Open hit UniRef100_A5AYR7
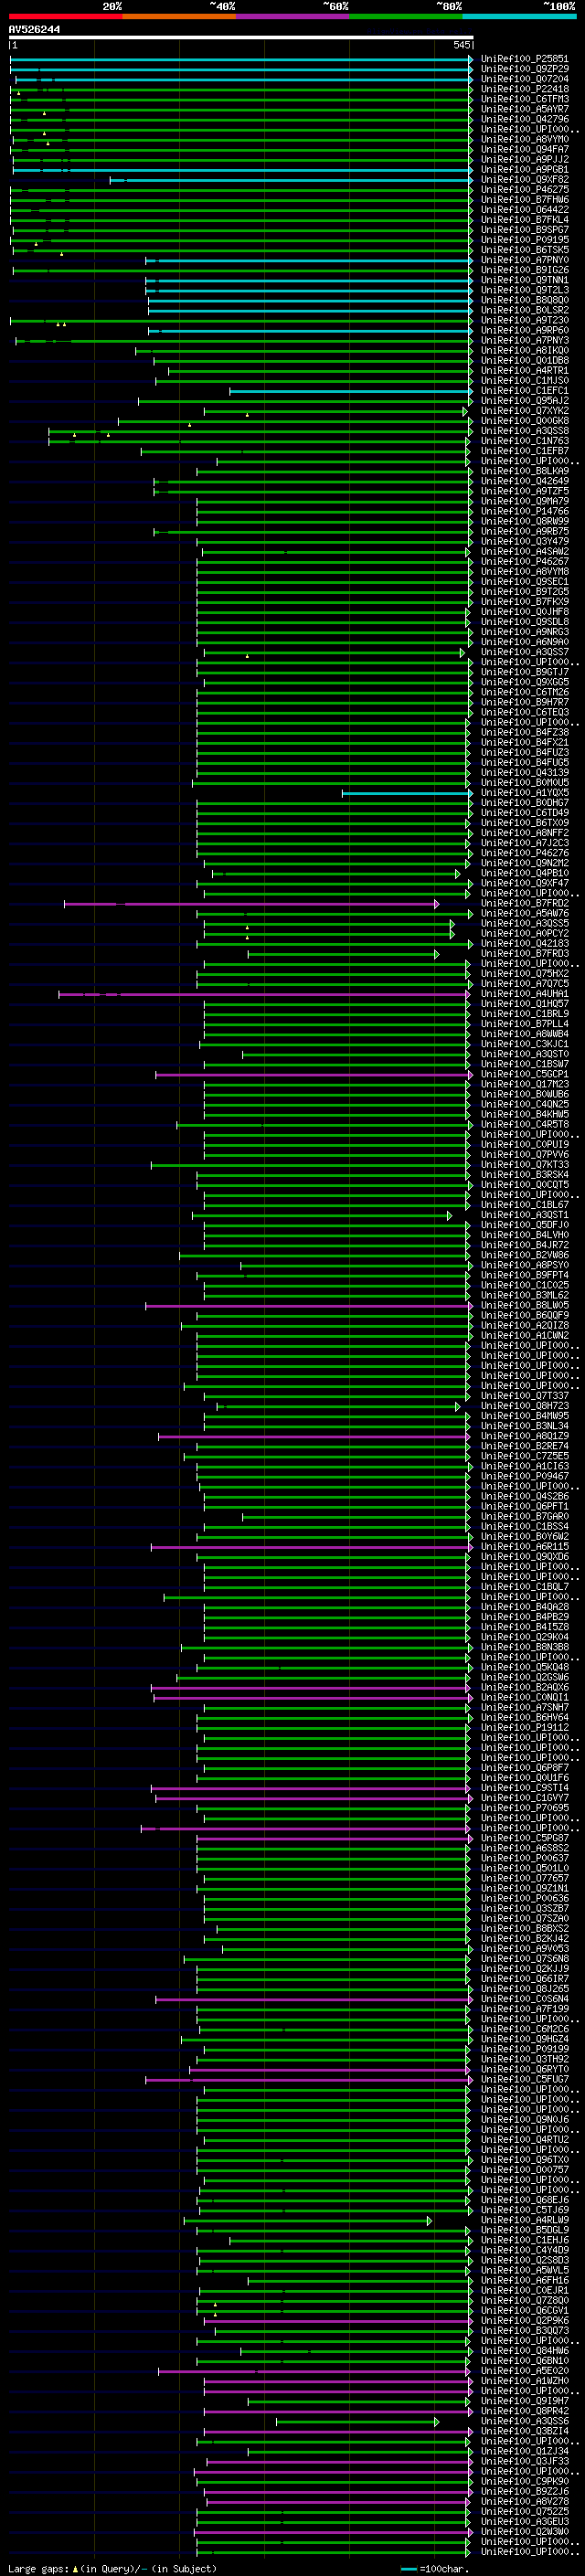585x2576 pixels. pos(524,109)
